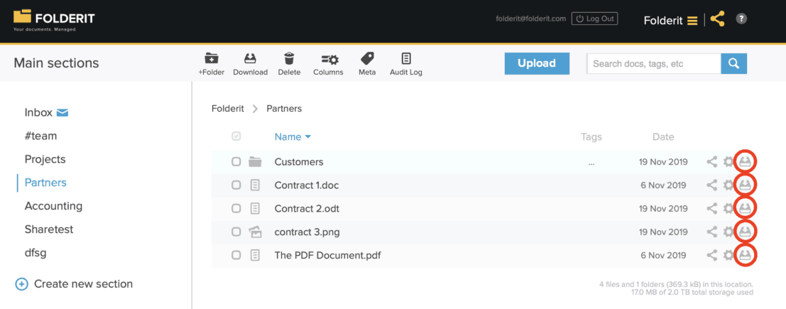Screen dimensions: 786x309
Task: Check the contract 3.png checkbox
Action: (236, 232)
